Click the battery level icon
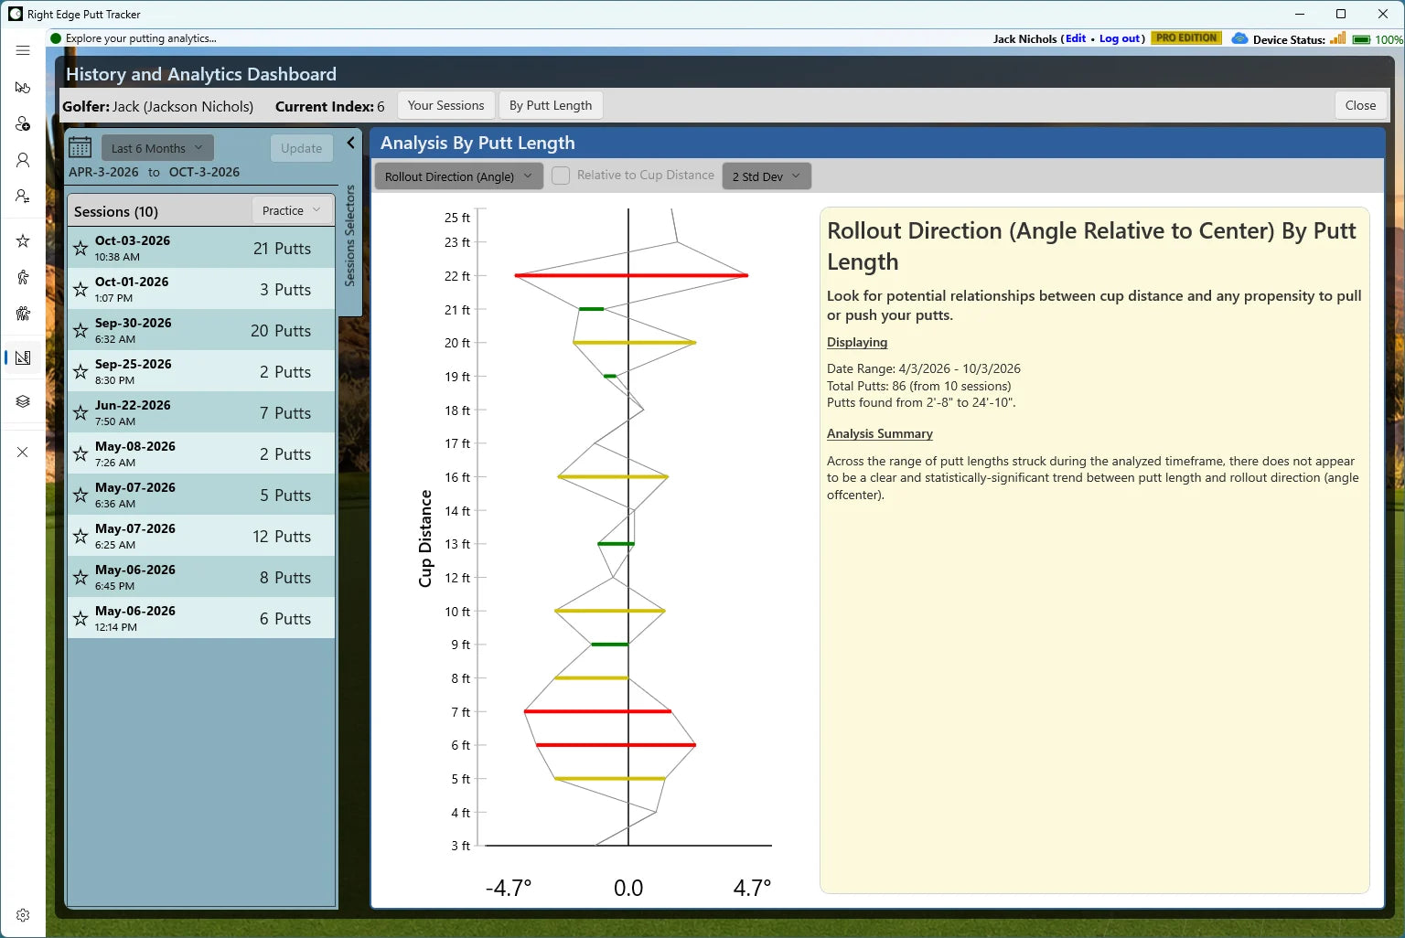 click(1361, 39)
